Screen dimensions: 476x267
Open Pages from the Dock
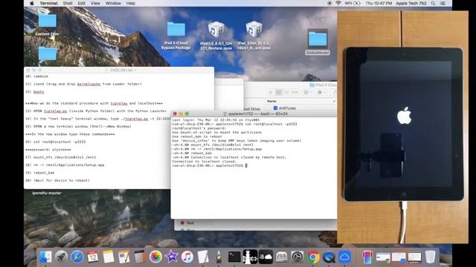pos(124,257)
